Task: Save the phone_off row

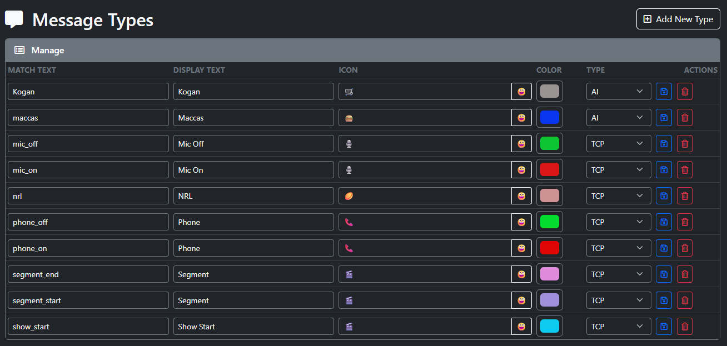Action: (664, 222)
